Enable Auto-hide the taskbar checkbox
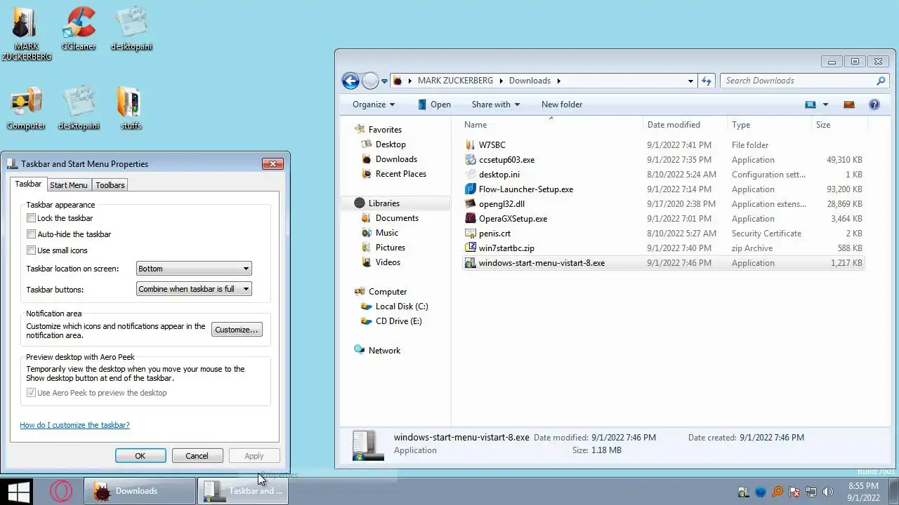The height and width of the screenshot is (505, 899). tap(31, 234)
